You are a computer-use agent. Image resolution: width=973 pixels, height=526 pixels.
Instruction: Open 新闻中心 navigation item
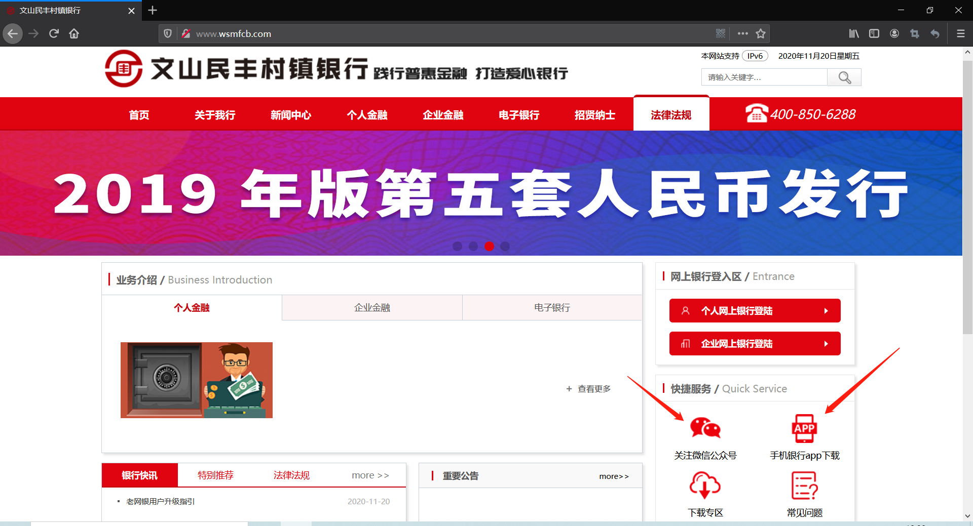pos(291,115)
